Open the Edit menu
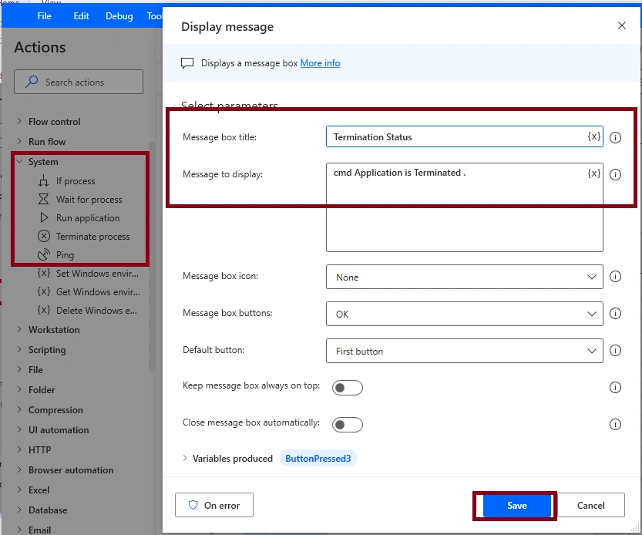This screenshot has width=642, height=535. tap(81, 16)
